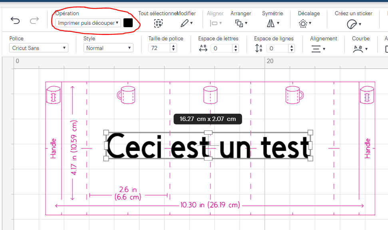Open the Police font dropdown Cricut Sans

pos(39,48)
